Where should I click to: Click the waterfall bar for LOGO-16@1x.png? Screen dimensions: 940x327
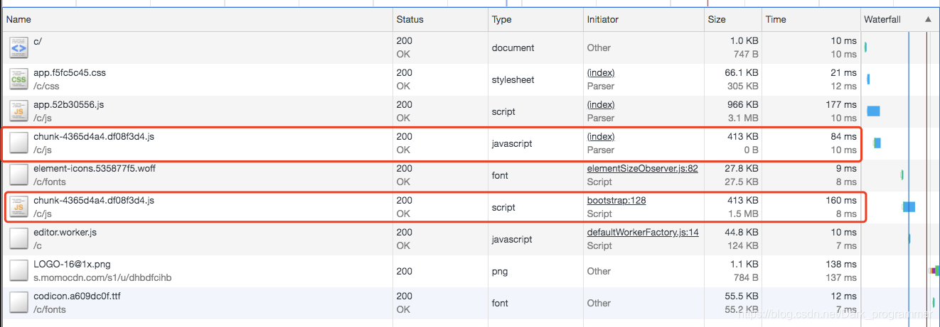[x=934, y=271]
